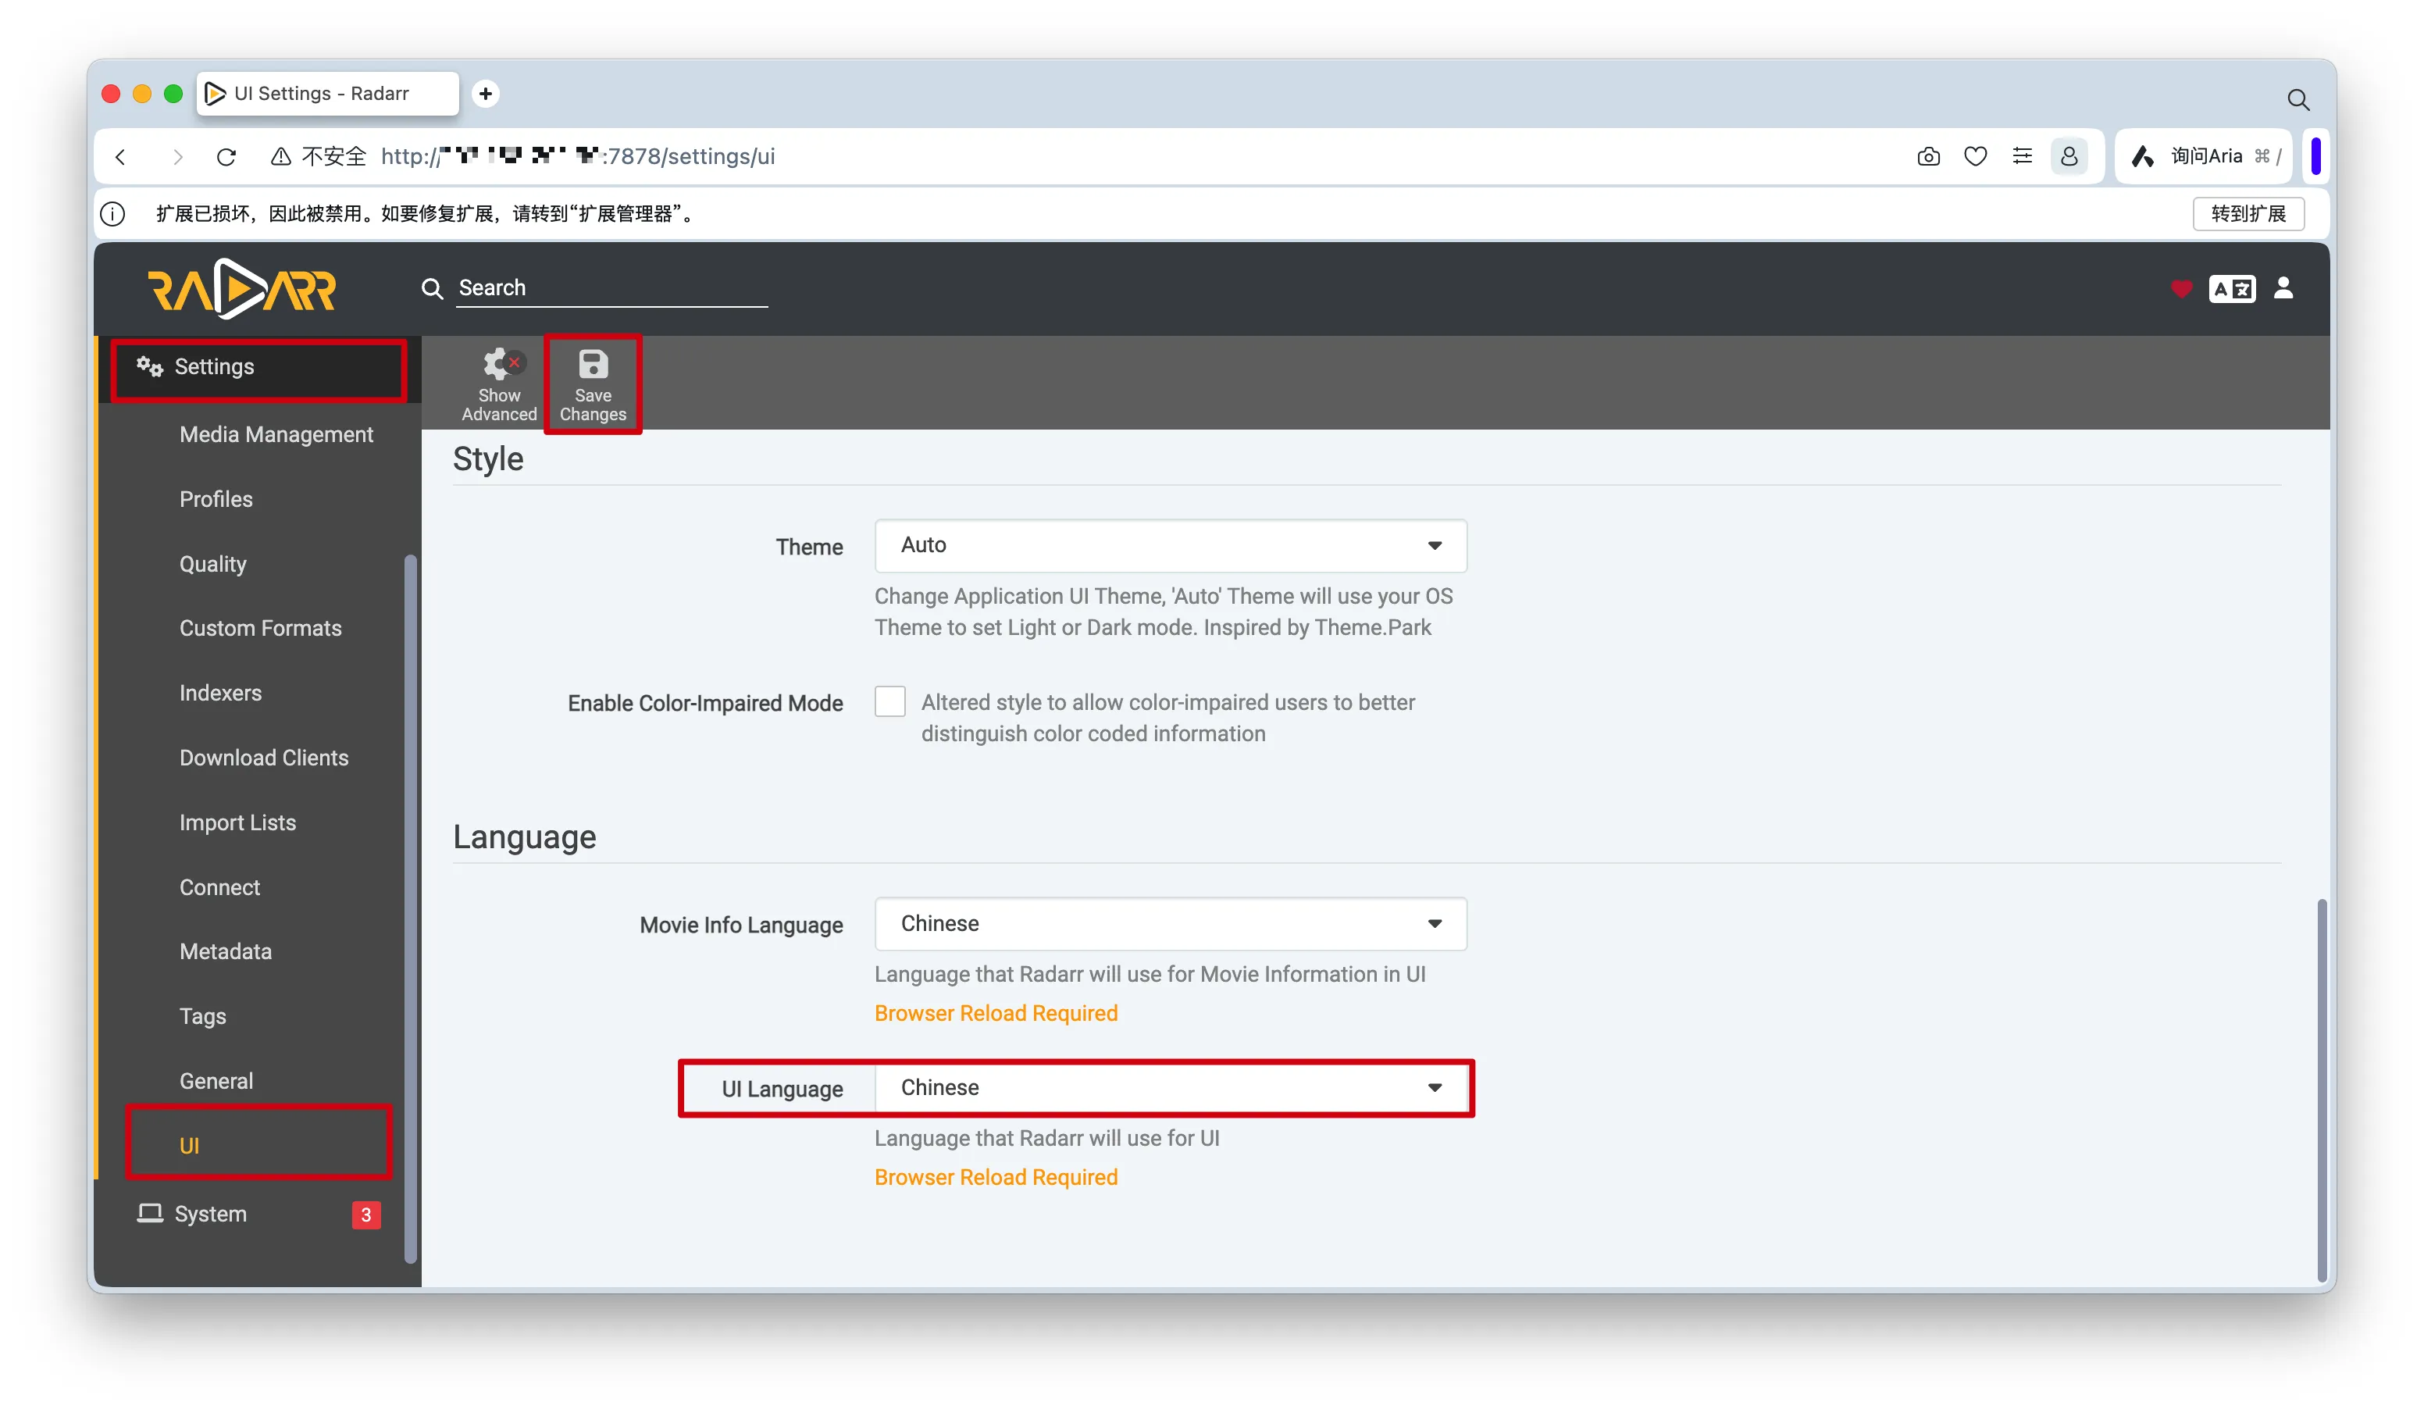Select the UI settings item

point(188,1146)
